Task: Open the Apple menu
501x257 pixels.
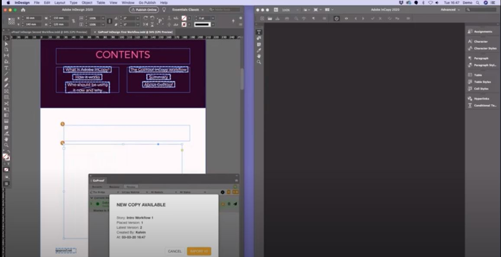Action: pyautogui.click(x=8, y=3)
